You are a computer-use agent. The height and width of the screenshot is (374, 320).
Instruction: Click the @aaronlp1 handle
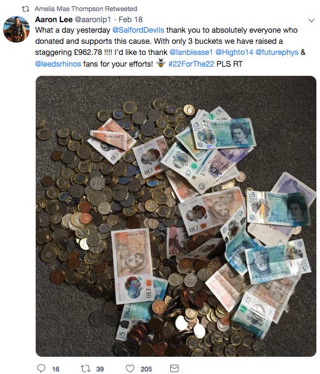pyautogui.click(x=93, y=20)
